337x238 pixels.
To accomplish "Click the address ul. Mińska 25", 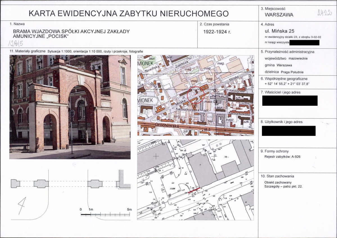I will tap(279, 31).
